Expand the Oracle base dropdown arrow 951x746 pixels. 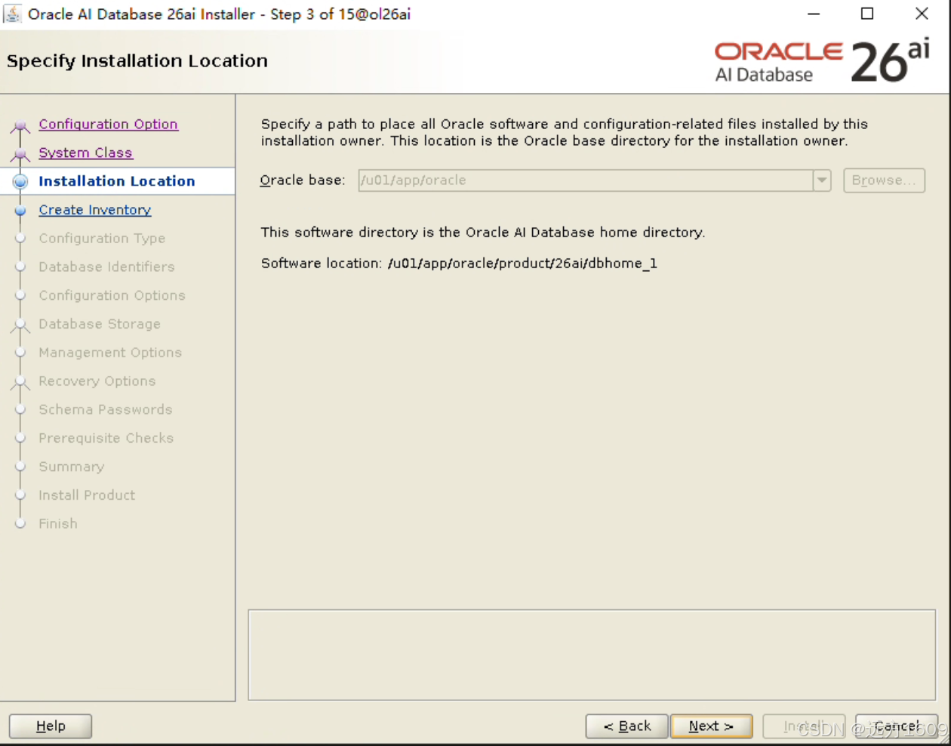click(822, 180)
